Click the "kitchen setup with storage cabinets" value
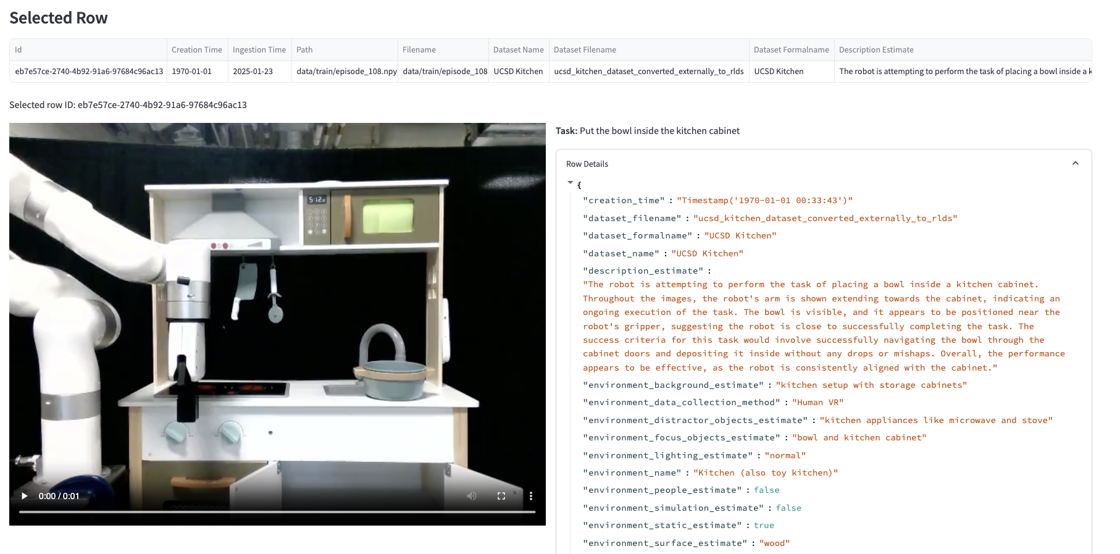The height and width of the screenshot is (554, 1120). tap(871, 385)
